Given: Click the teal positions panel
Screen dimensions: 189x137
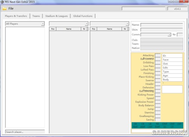Looking at the screenshot, I should coord(157,125).
